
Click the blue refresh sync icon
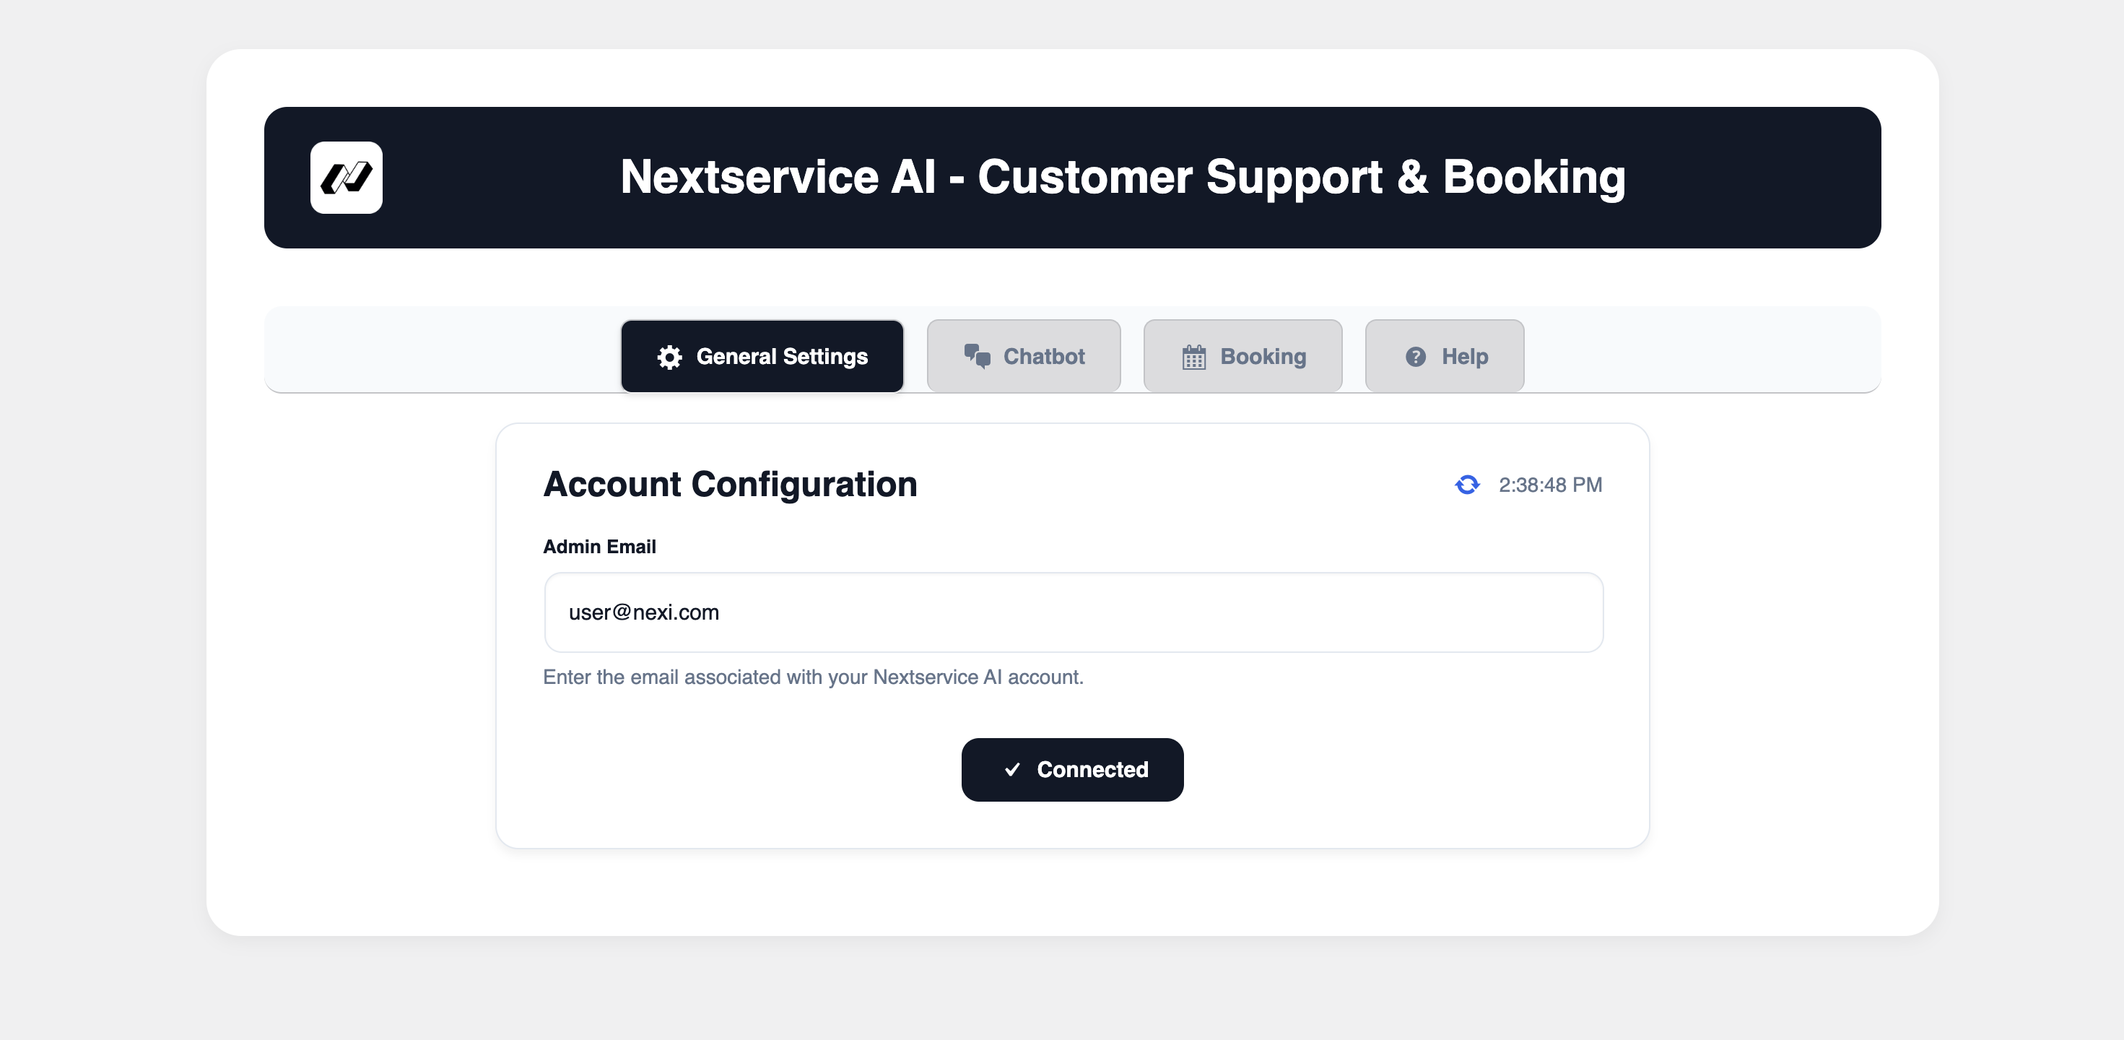[x=1468, y=485]
